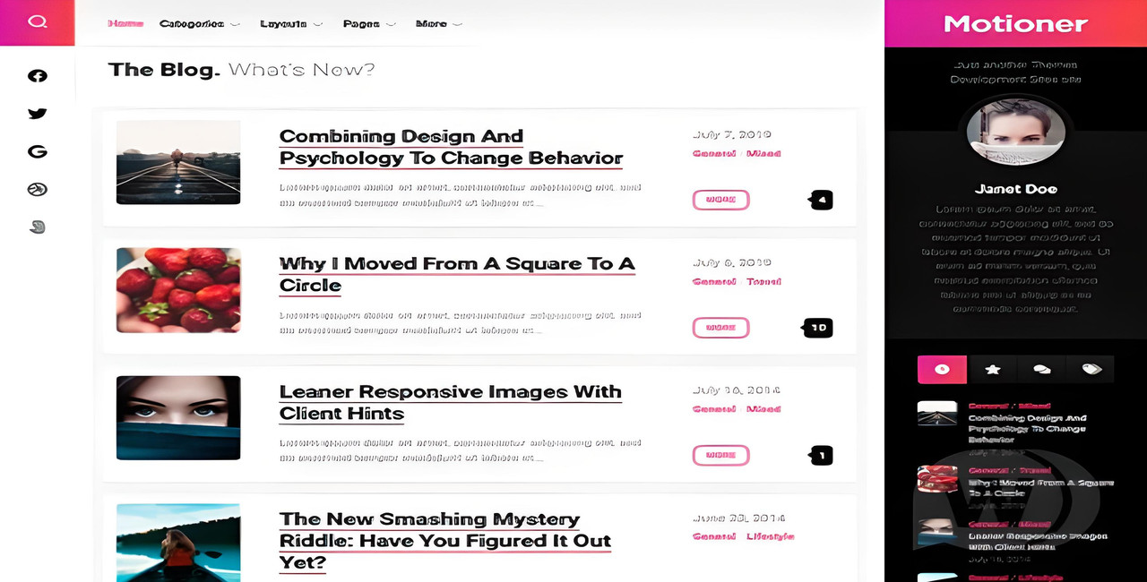
Task: Expand the Categories menu
Action: (x=200, y=24)
